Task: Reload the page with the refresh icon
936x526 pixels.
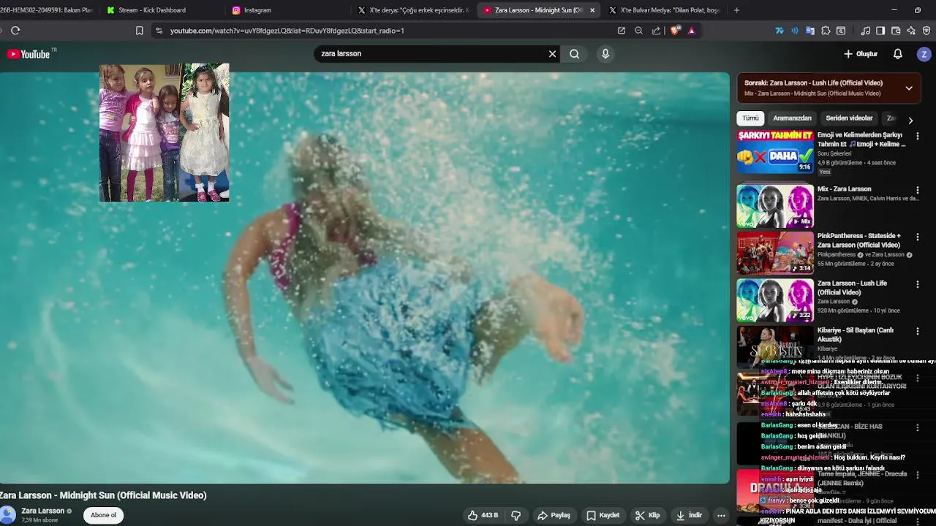Action: pos(15,31)
